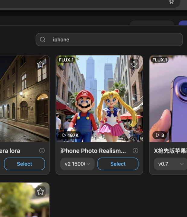Screen dimensions: 187x217
Task: Click the browser bookmark star icon
Action: click(172, 2)
